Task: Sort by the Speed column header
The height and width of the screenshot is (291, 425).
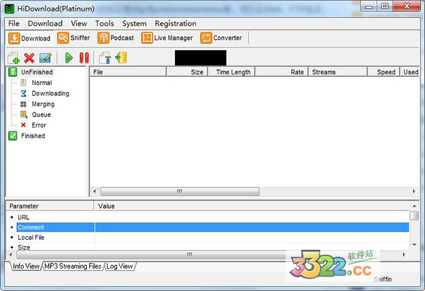Action: pos(384,72)
